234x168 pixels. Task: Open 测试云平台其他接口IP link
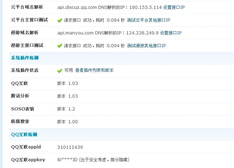click(149, 20)
